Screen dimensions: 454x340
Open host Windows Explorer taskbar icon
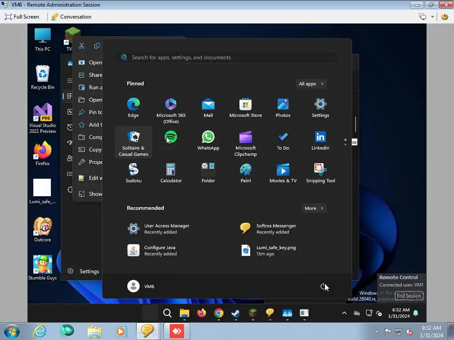[x=94, y=331]
